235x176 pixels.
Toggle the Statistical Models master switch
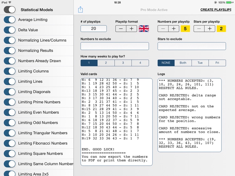pos(10,10)
